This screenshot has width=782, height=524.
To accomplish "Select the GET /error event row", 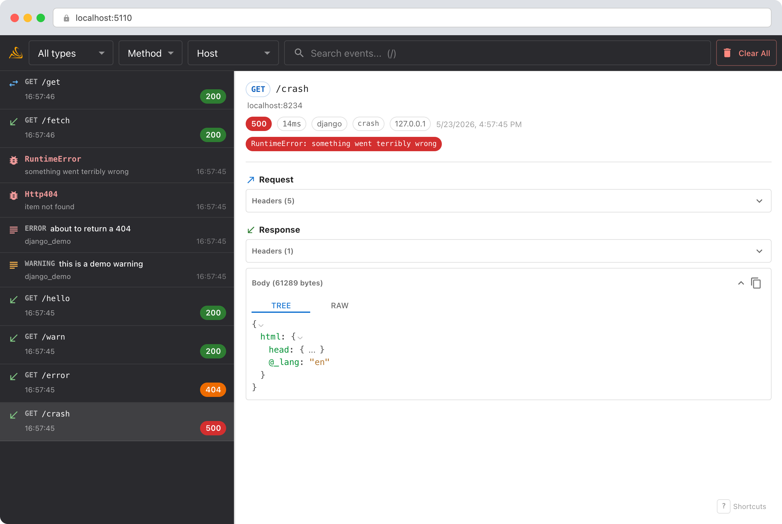I will coord(117,383).
